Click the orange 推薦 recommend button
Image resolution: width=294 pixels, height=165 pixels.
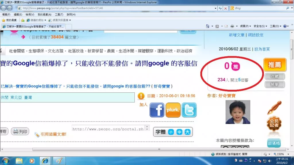click(x=275, y=65)
